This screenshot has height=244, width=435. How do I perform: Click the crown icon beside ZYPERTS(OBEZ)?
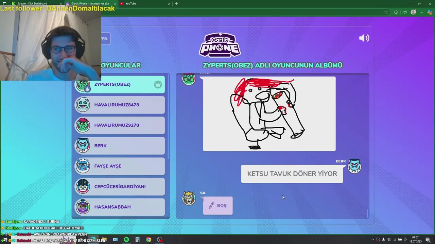point(158,84)
